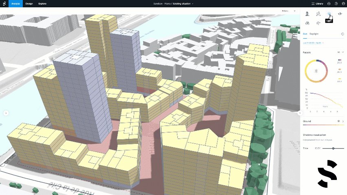Open the Spacemaker logo home icon

tap(4, 4)
